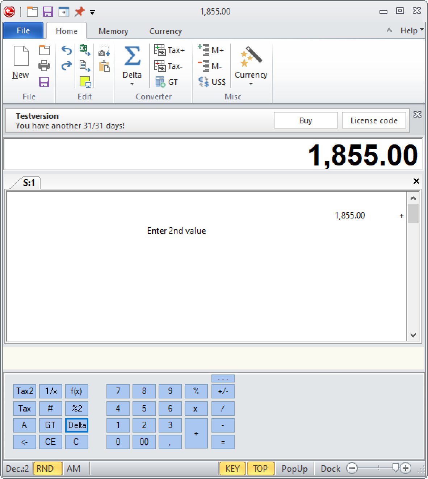Switch to the Currency ribbon tab

click(165, 31)
